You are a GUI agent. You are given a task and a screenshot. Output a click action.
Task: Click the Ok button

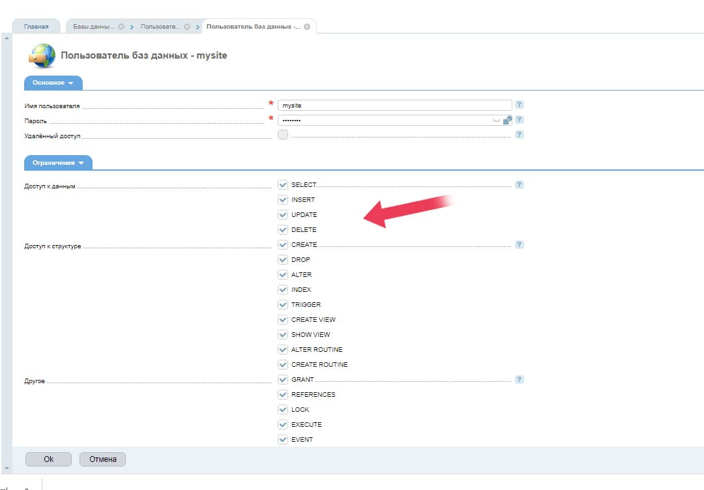click(48, 459)
